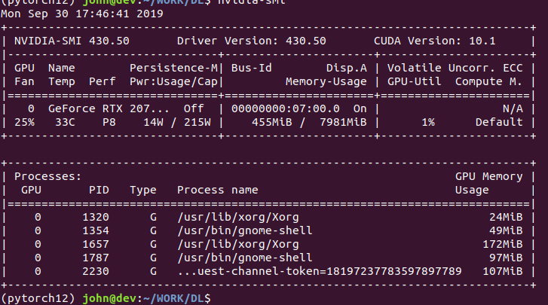Click the persistence mode value 'Off'
The width and height of the screenshot is (548, 305).
click(x=194, y=108)
